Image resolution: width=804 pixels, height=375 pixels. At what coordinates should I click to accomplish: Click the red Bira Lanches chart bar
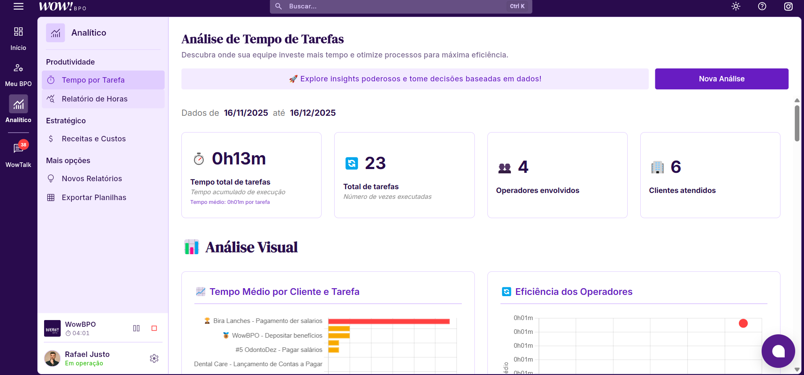(389, 321)
